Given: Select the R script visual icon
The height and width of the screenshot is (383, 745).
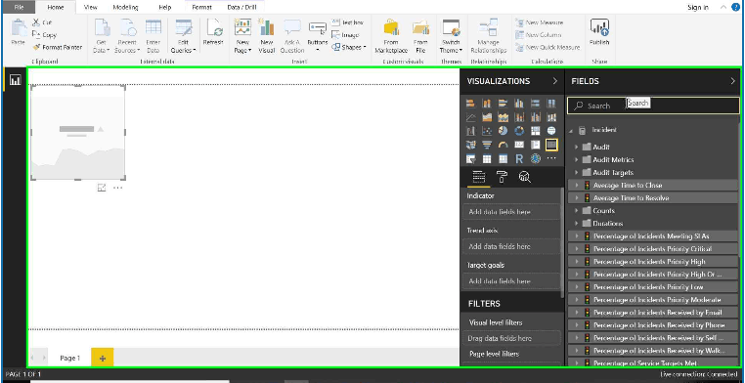Looking at the screenshot, I should 519,159.
